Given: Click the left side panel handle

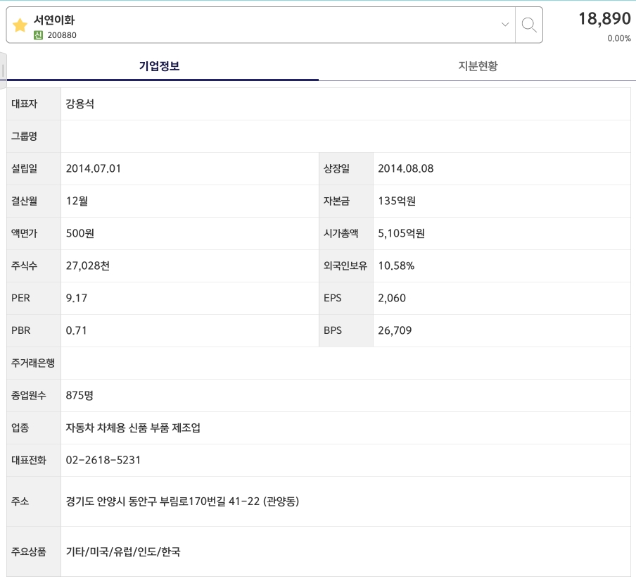Looking at the screenshot, I should (x=3, y=70).
